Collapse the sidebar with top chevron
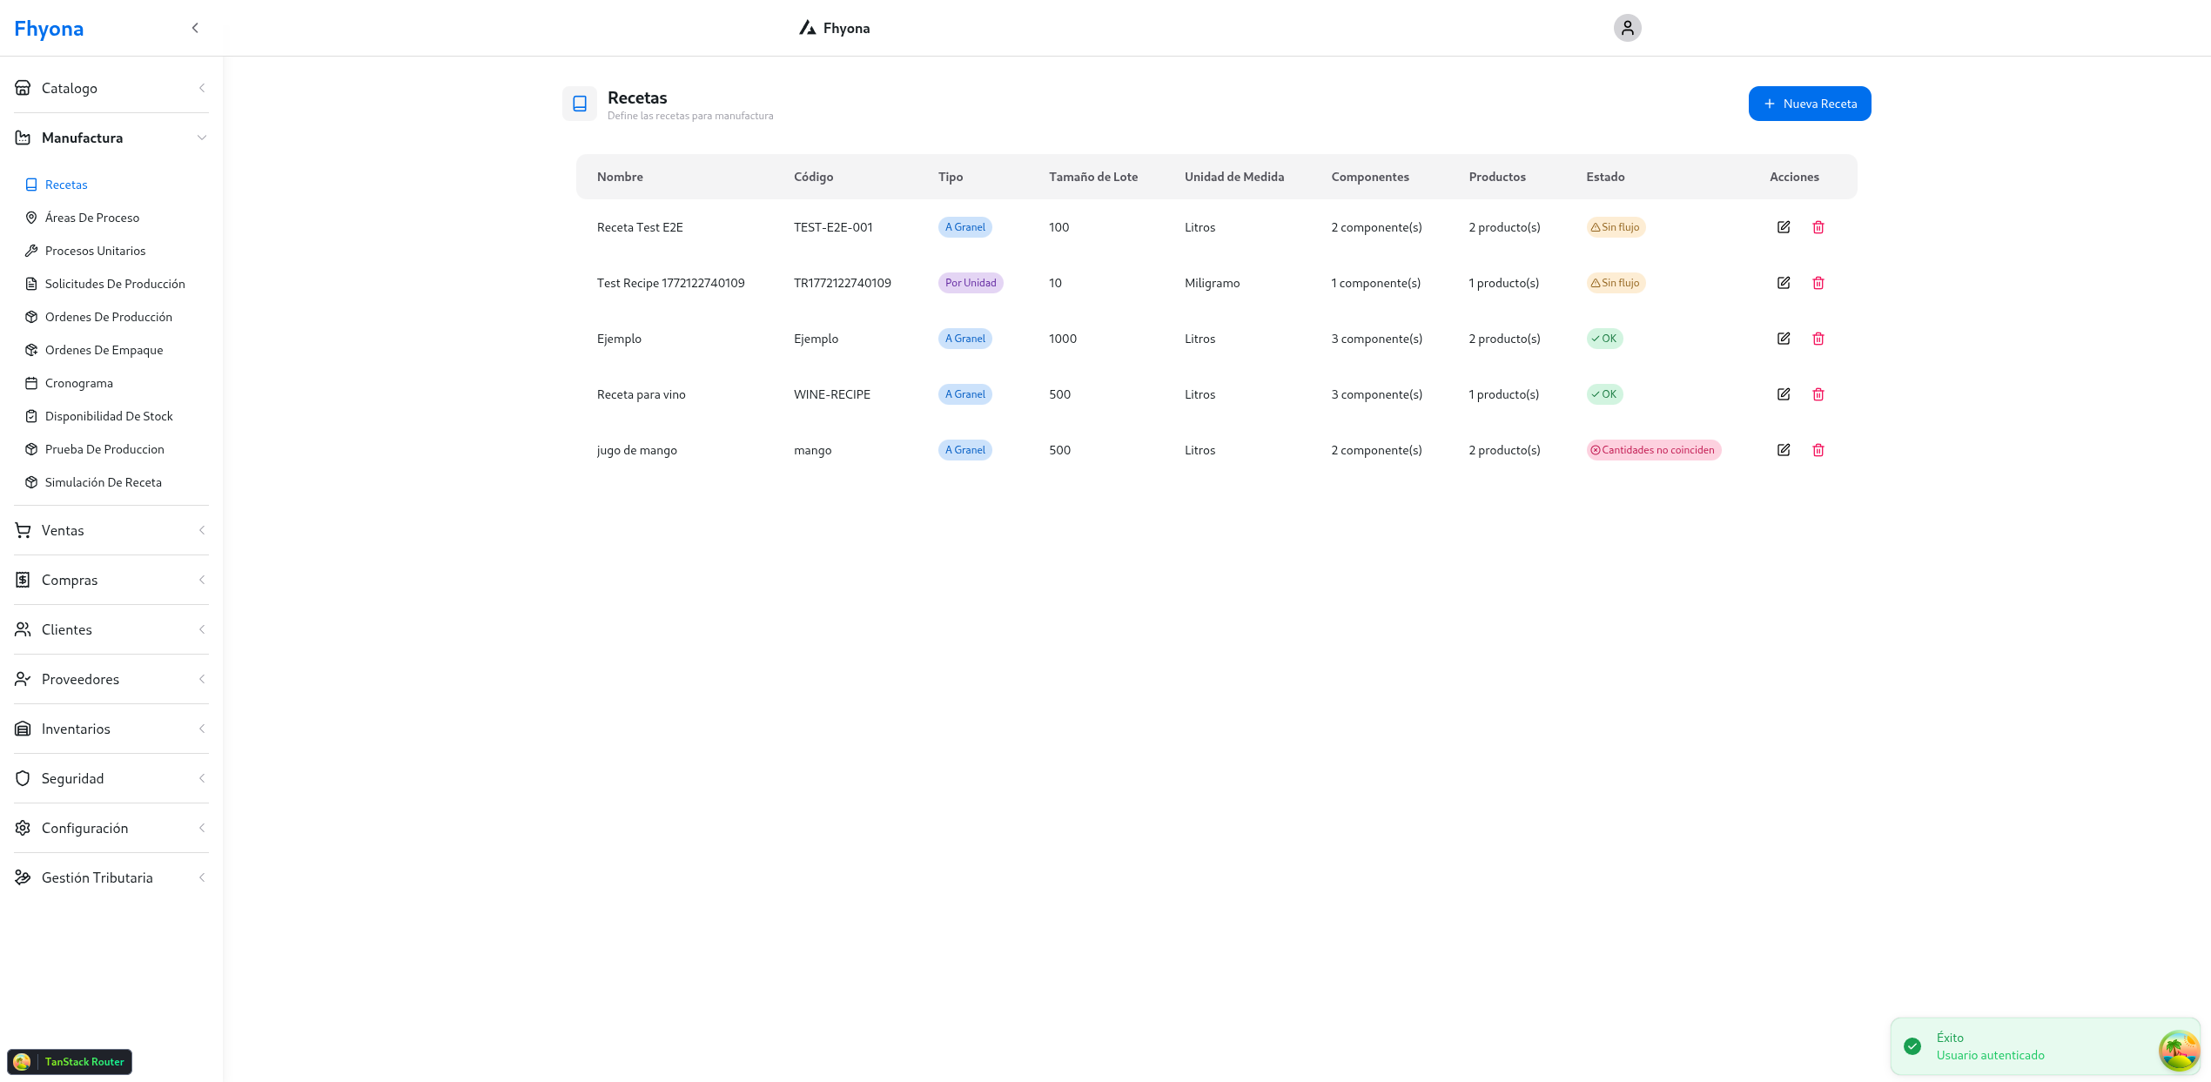Image resolution: width=2211 pixels, height=1082 pixels. (195, 28)
